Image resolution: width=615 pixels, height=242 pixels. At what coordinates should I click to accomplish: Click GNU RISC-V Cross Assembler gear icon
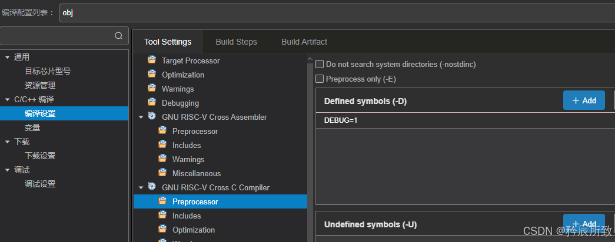[152, 117]
